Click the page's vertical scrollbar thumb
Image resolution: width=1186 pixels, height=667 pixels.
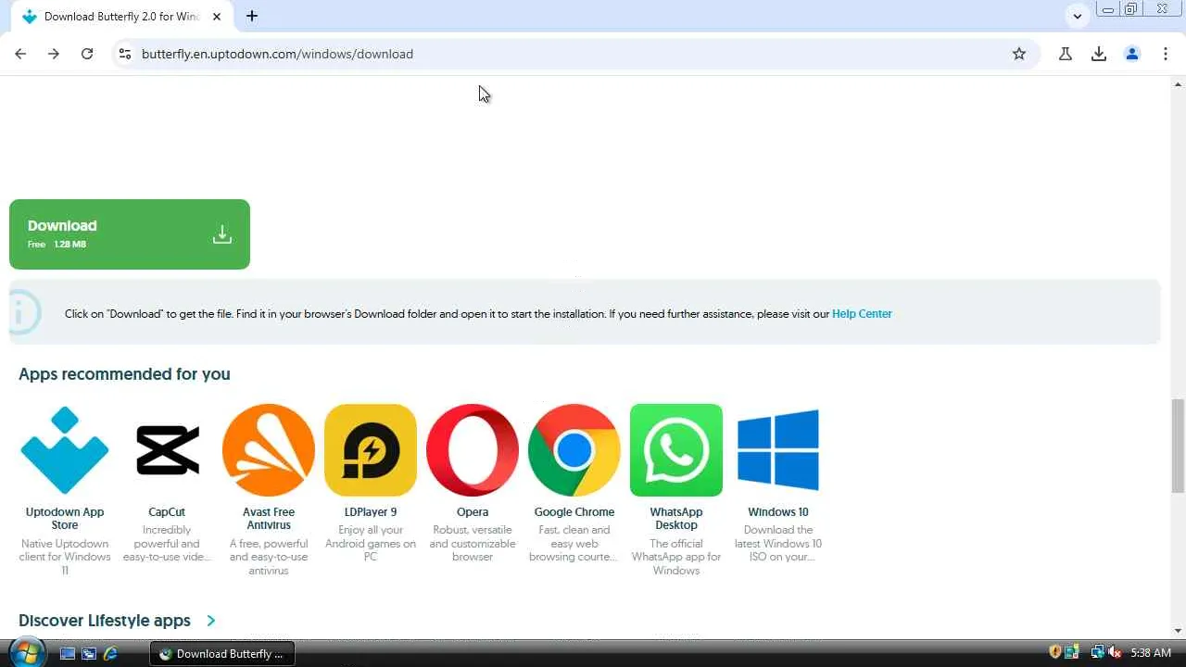point(1178,446)
